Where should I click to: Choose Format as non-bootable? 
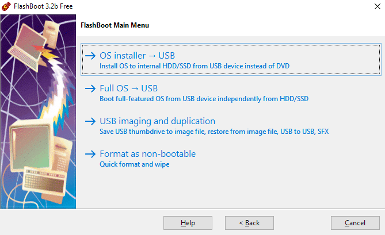(147, 154)
